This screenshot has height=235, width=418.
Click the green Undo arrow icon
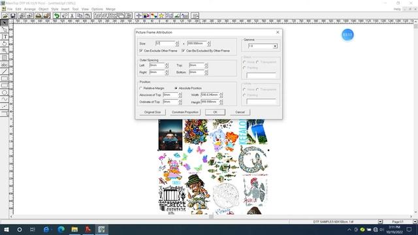click(57, 16)
